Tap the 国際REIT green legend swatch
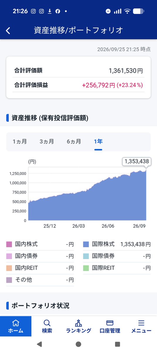 [x=86, y=268]
